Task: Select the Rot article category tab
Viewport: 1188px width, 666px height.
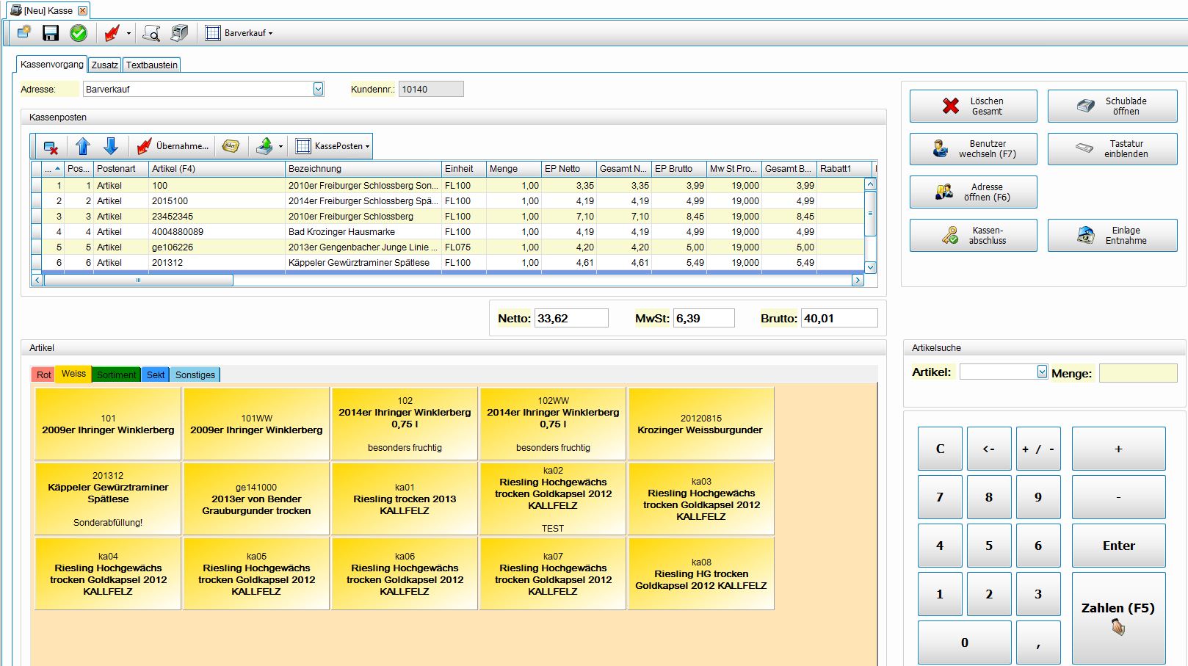Action: [44, 375]
